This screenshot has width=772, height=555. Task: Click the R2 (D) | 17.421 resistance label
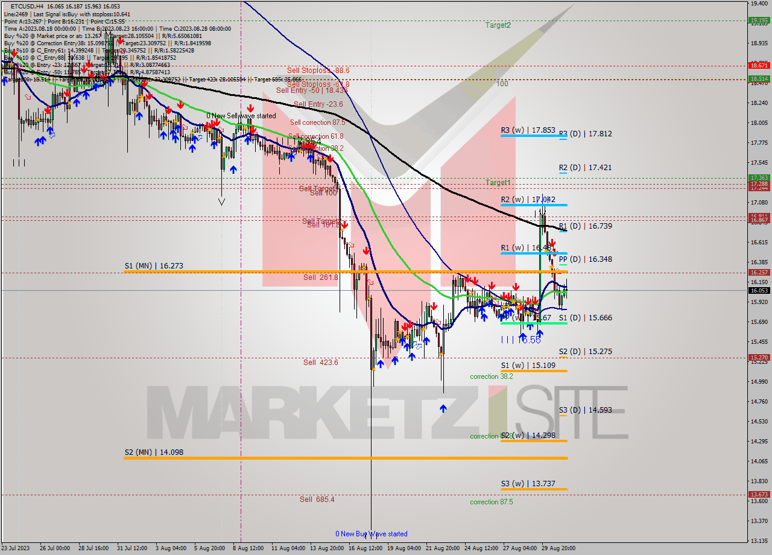point(585,168)
